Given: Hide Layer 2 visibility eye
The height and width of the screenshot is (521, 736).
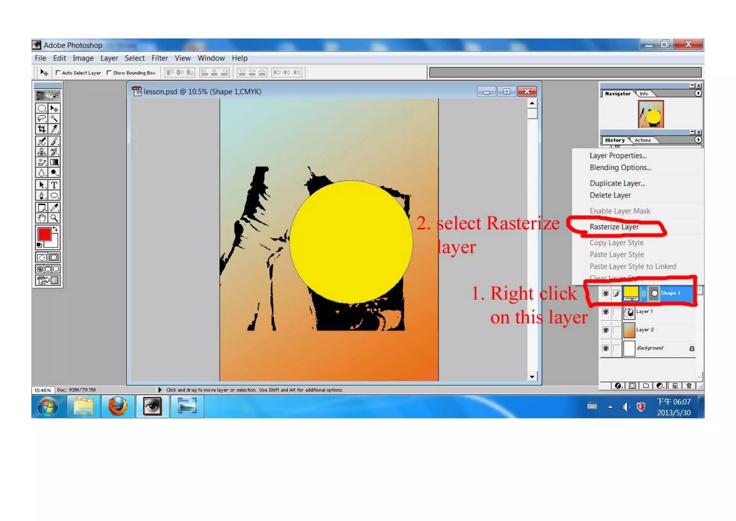Looking at the screenshot, I should [x=606, y=330].
